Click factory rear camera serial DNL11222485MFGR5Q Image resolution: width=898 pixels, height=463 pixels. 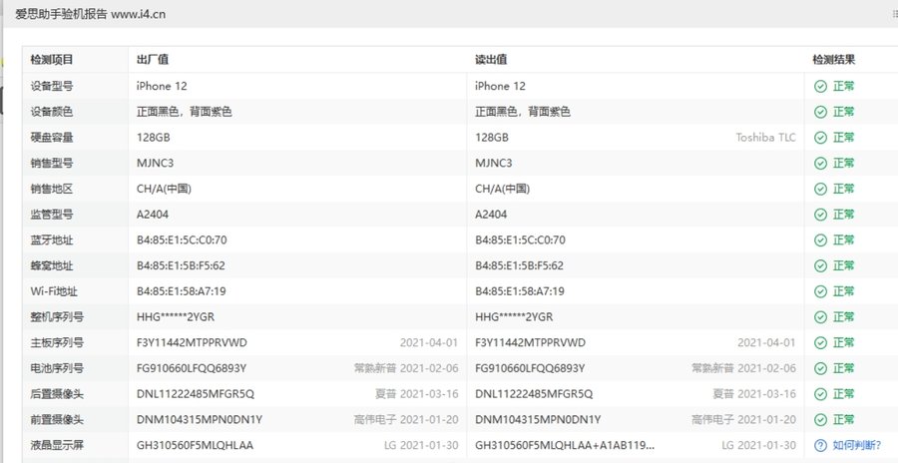196,394
